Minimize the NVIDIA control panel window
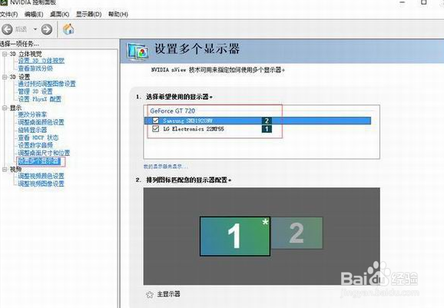This screenshot has width=444, height=308. [x=403, y=2]
